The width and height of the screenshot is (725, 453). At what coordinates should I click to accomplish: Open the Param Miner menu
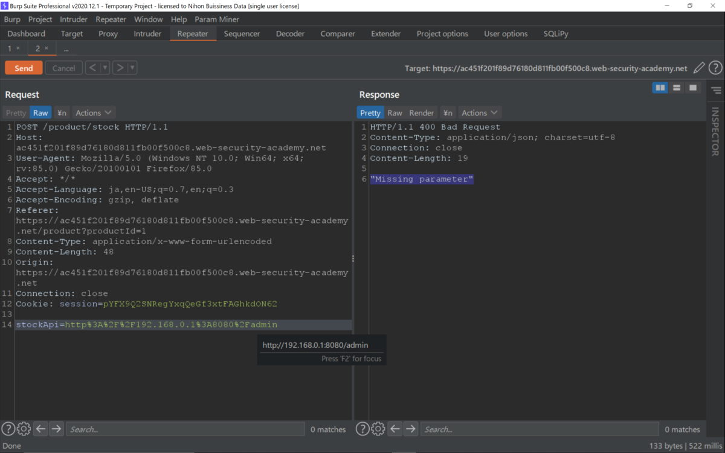217,19
